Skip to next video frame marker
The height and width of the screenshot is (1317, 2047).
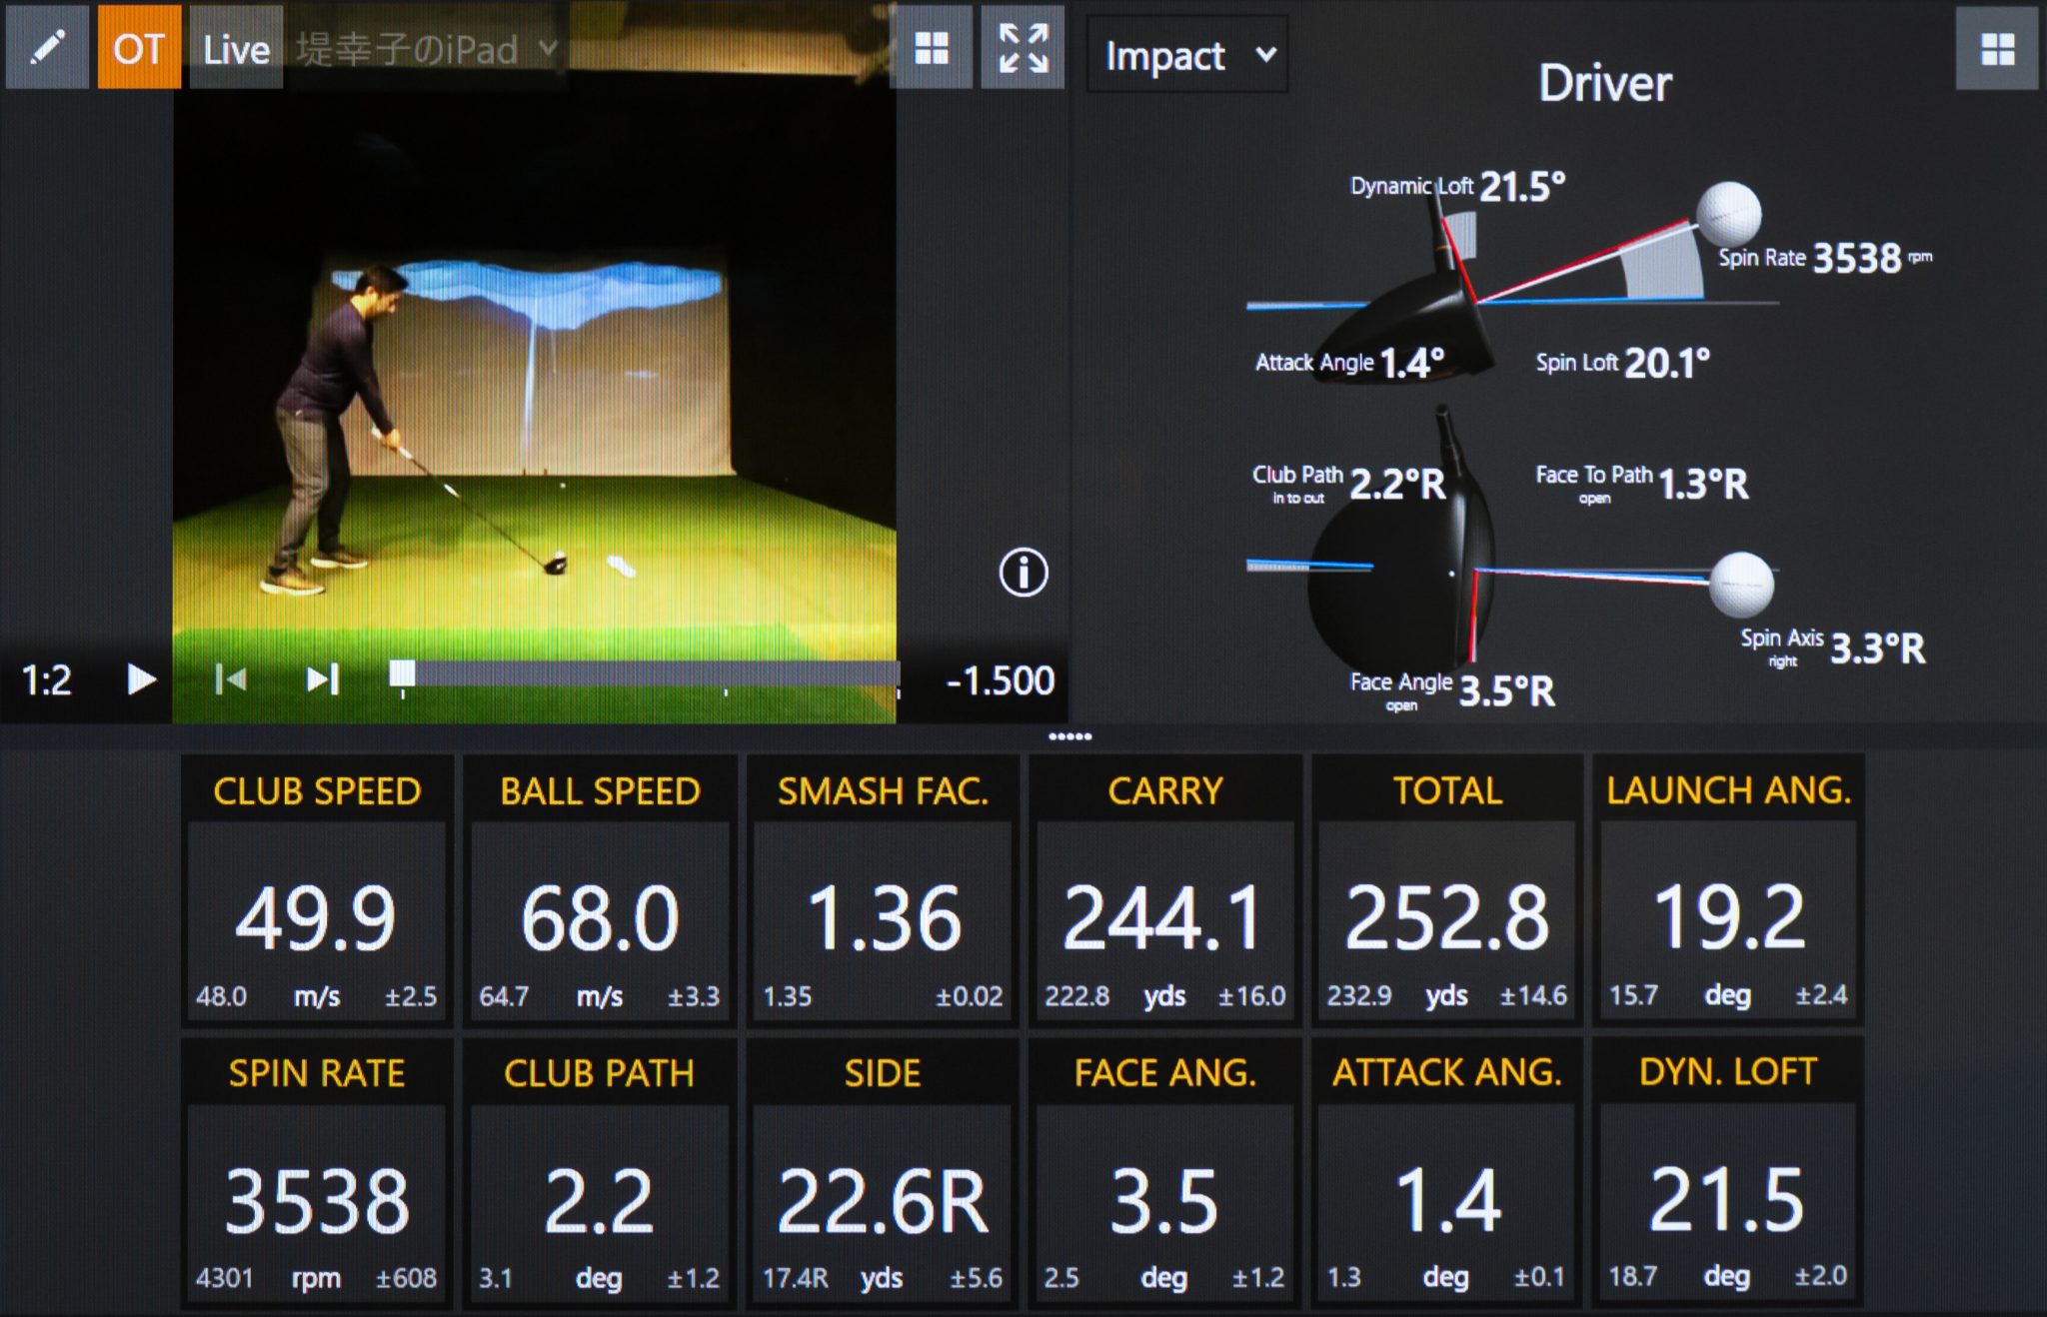point(322,679)
